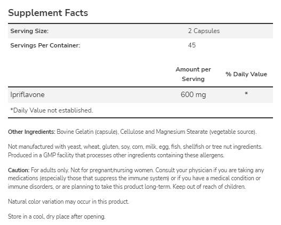The image size is (281, 225).
Task: Click the Not manufactured with yeast sentence
Action: [135, 147]
